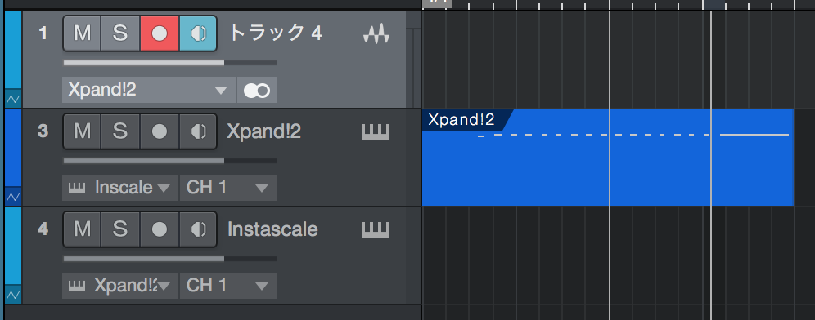Disable monitor button on track 1
This screenshot has width=815, height=320.
tap(198, 33)
